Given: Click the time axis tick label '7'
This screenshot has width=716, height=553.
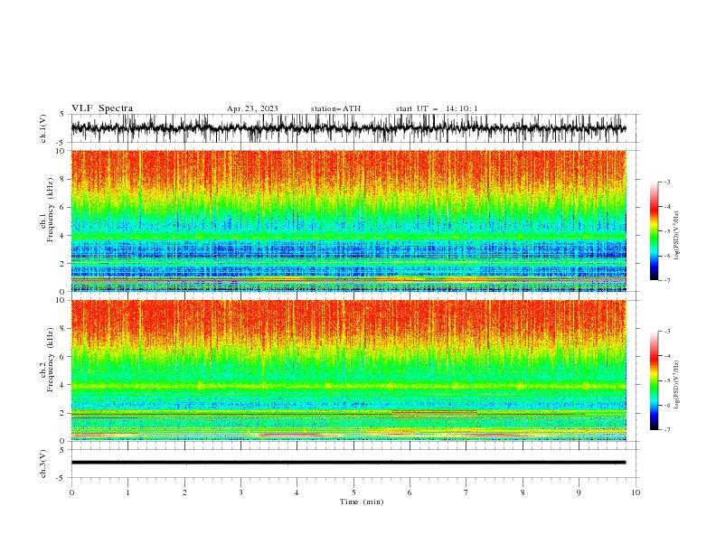Looking at the screenshot, I should click(x=466, y=492).
